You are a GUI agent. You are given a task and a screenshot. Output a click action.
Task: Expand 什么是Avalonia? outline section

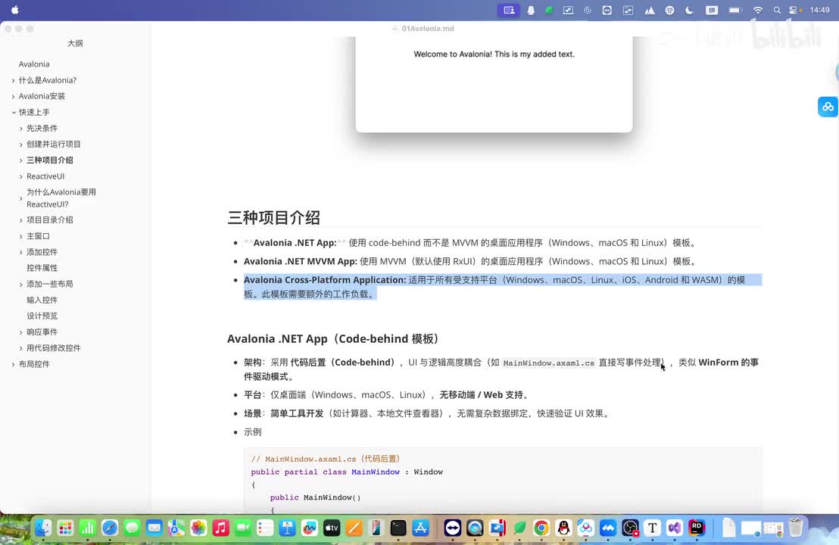click(x=14, y=80)
